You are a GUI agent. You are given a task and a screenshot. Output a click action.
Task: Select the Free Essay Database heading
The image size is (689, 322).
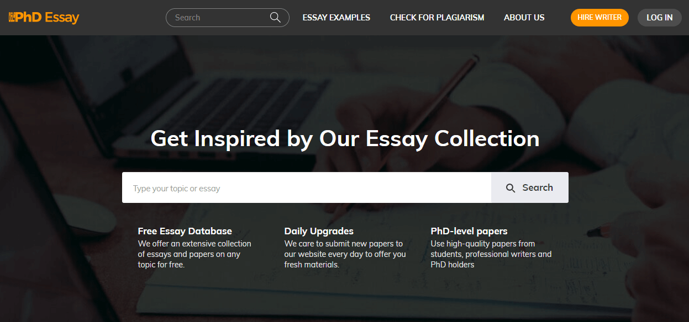(185, 231)
